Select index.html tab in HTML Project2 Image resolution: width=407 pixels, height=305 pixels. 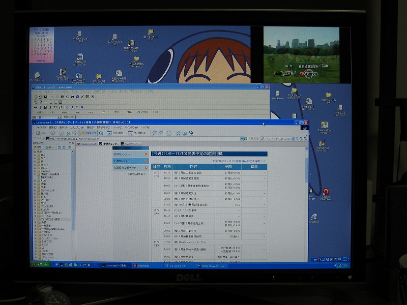tap(69, 117)
